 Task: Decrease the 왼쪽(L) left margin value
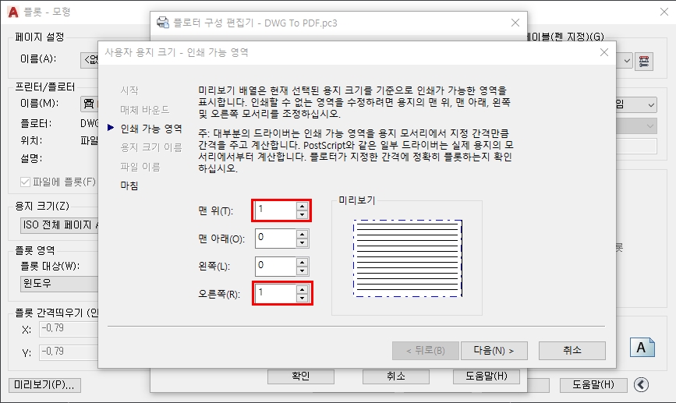click(303, 270)
